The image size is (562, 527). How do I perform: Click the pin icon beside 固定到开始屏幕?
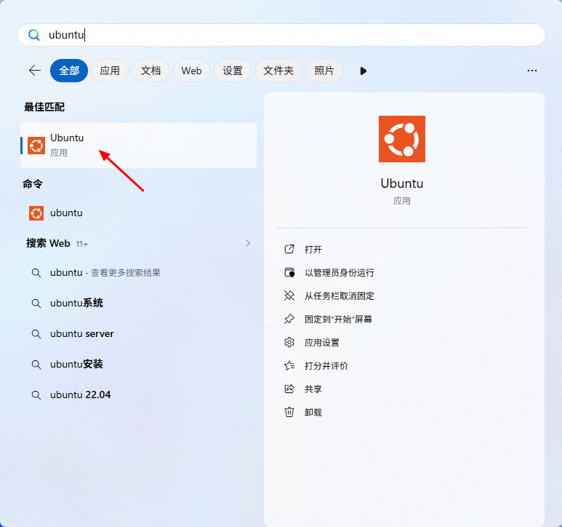(x=289, y=319)
